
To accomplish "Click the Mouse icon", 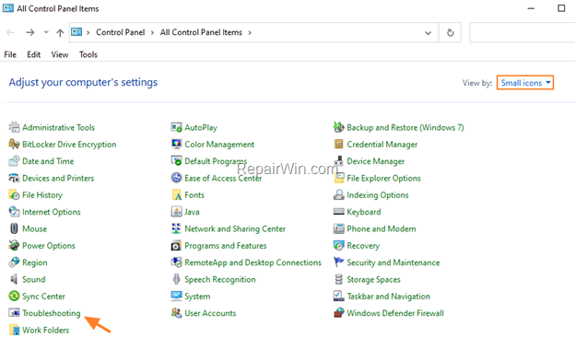I will (14, 228).
